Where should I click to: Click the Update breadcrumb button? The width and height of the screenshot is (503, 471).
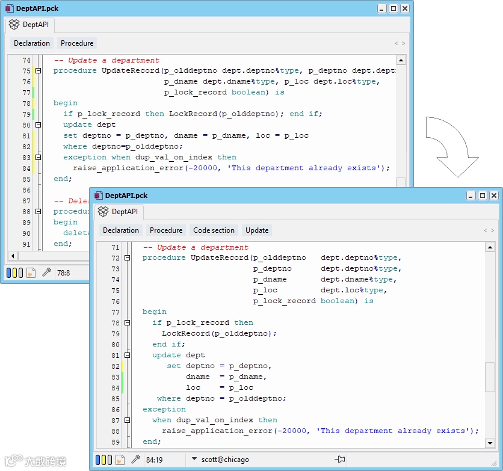[257, 230]
